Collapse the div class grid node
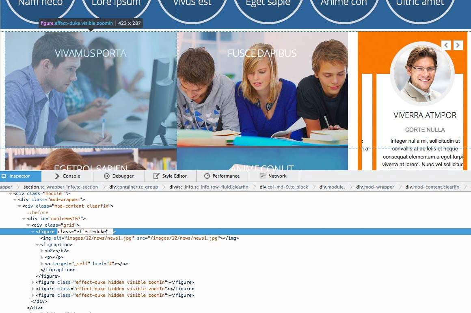471x313 pixels. pos(28,225)
